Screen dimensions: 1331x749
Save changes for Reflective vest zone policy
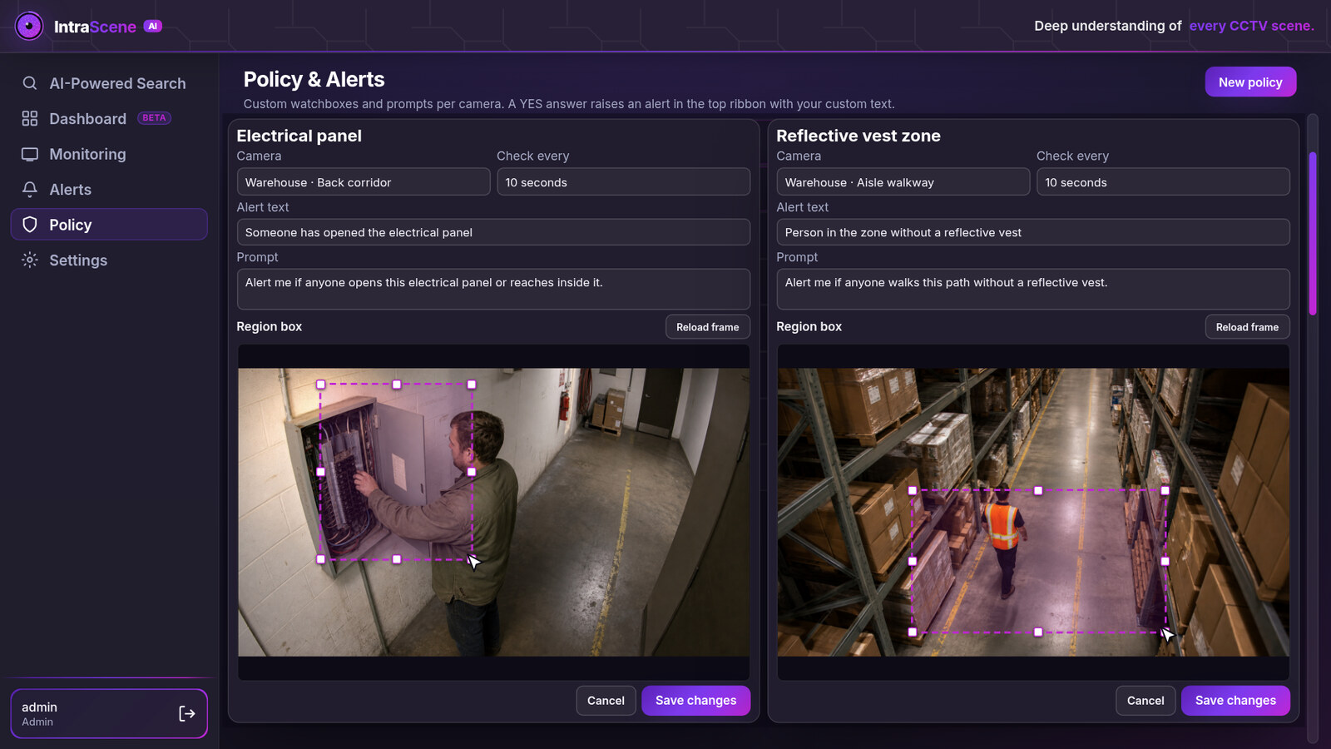coord(1235,701)
